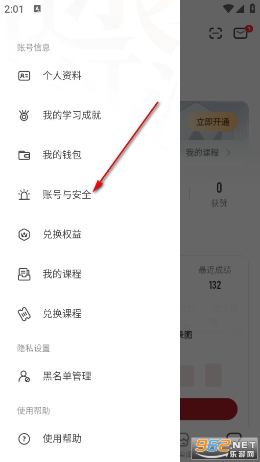Tap the shield icon for 兑换权益
This screenshot has height=462, width=260.
pos(24,234)
